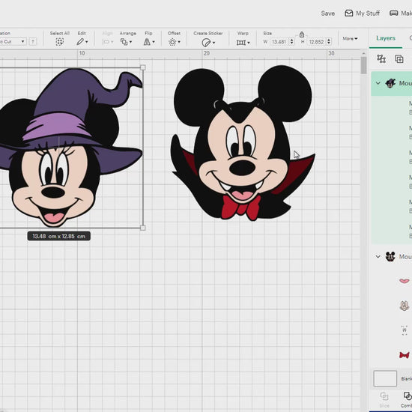The image size is (412, 412).
Task: Open the Edit pencil tool
Action: tap(80, 41)
